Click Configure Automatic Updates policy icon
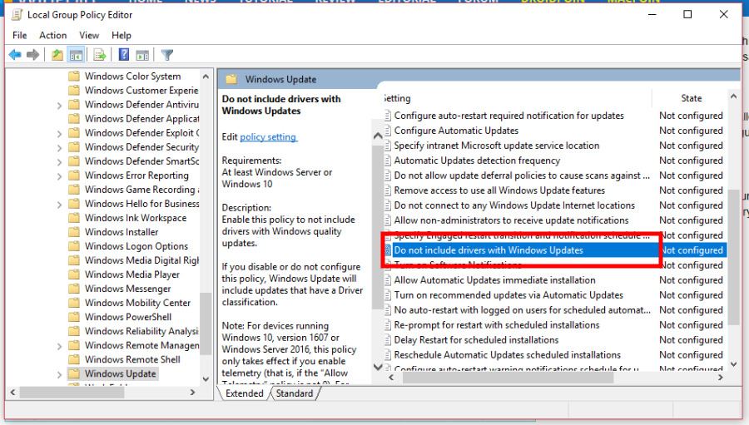The width and height of the screenshot is (749, 425). click(x=388, y=131)
